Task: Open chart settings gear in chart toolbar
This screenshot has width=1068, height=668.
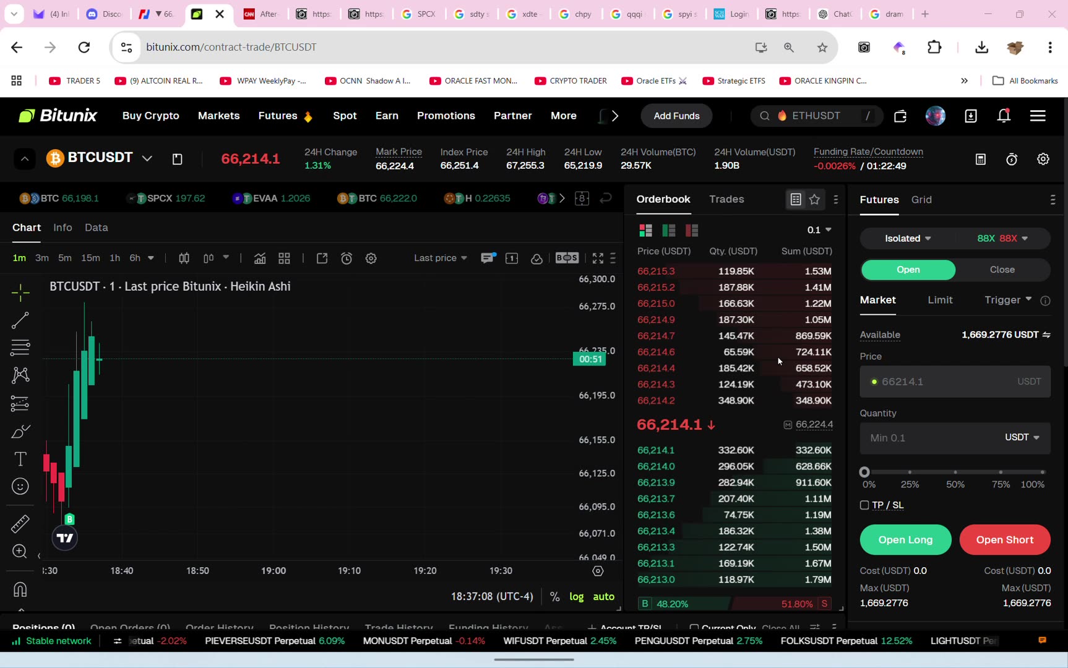Action: pos(371,259)
